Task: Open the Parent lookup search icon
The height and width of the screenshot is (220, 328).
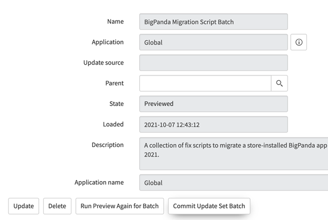Action: pyautogui.click(x=279, y=83)
